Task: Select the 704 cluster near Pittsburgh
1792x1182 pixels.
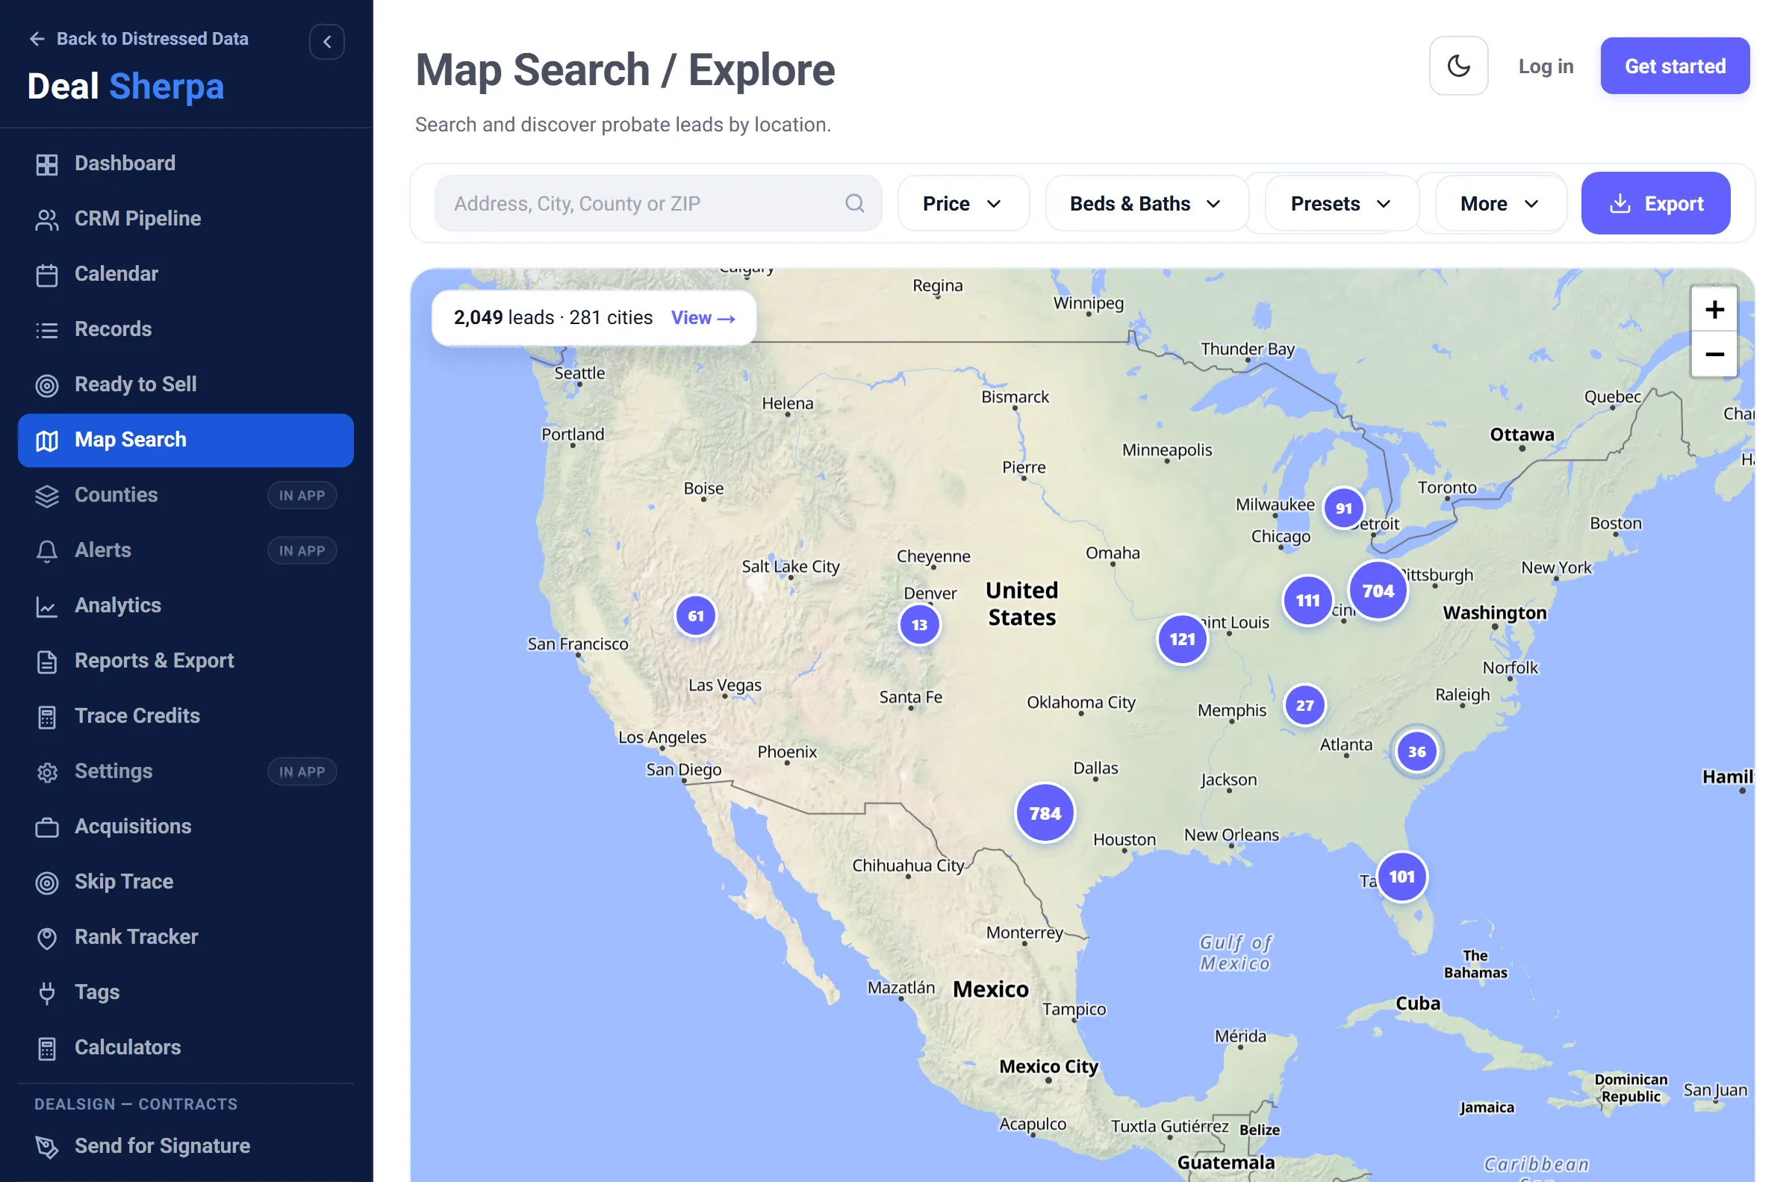Action: (x=1378, y=591)
